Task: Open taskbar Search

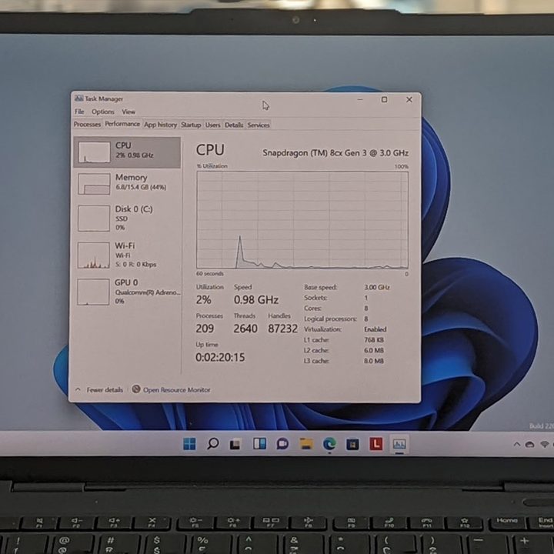Action: coord(212,443)
